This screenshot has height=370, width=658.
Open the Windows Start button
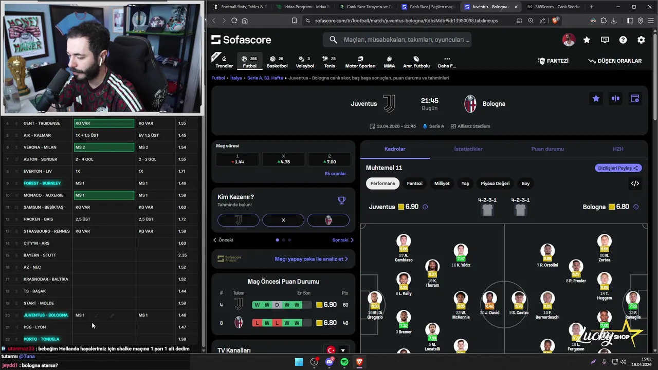(299, 362)
